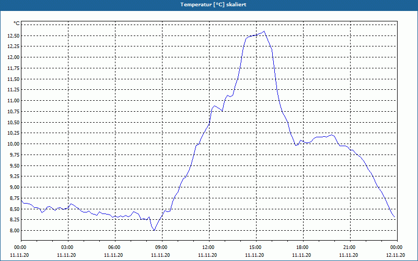Image resolution: width=418 pixels, height=261 pixels.
Task: Click the 18:00 time axis label
Action: click(x=302, y=247)
